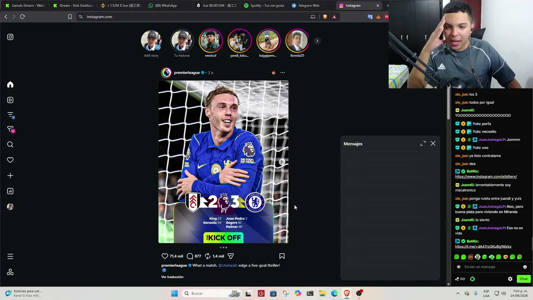Click 'Ver traducción' under the caption
This screenshot has height=300, width=533.
[x=172, y=277]
